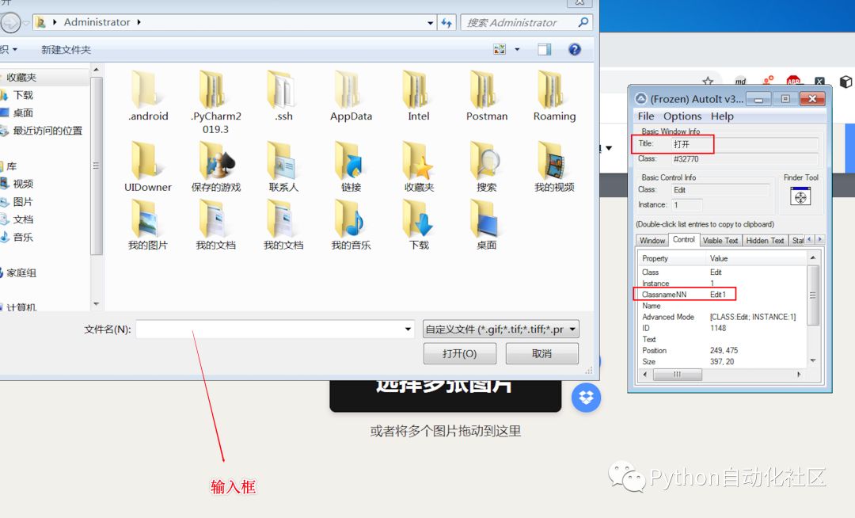Screen dimensions: 855x518
Task: Open the 我的音乐 folder
Action: coord(351,225)
